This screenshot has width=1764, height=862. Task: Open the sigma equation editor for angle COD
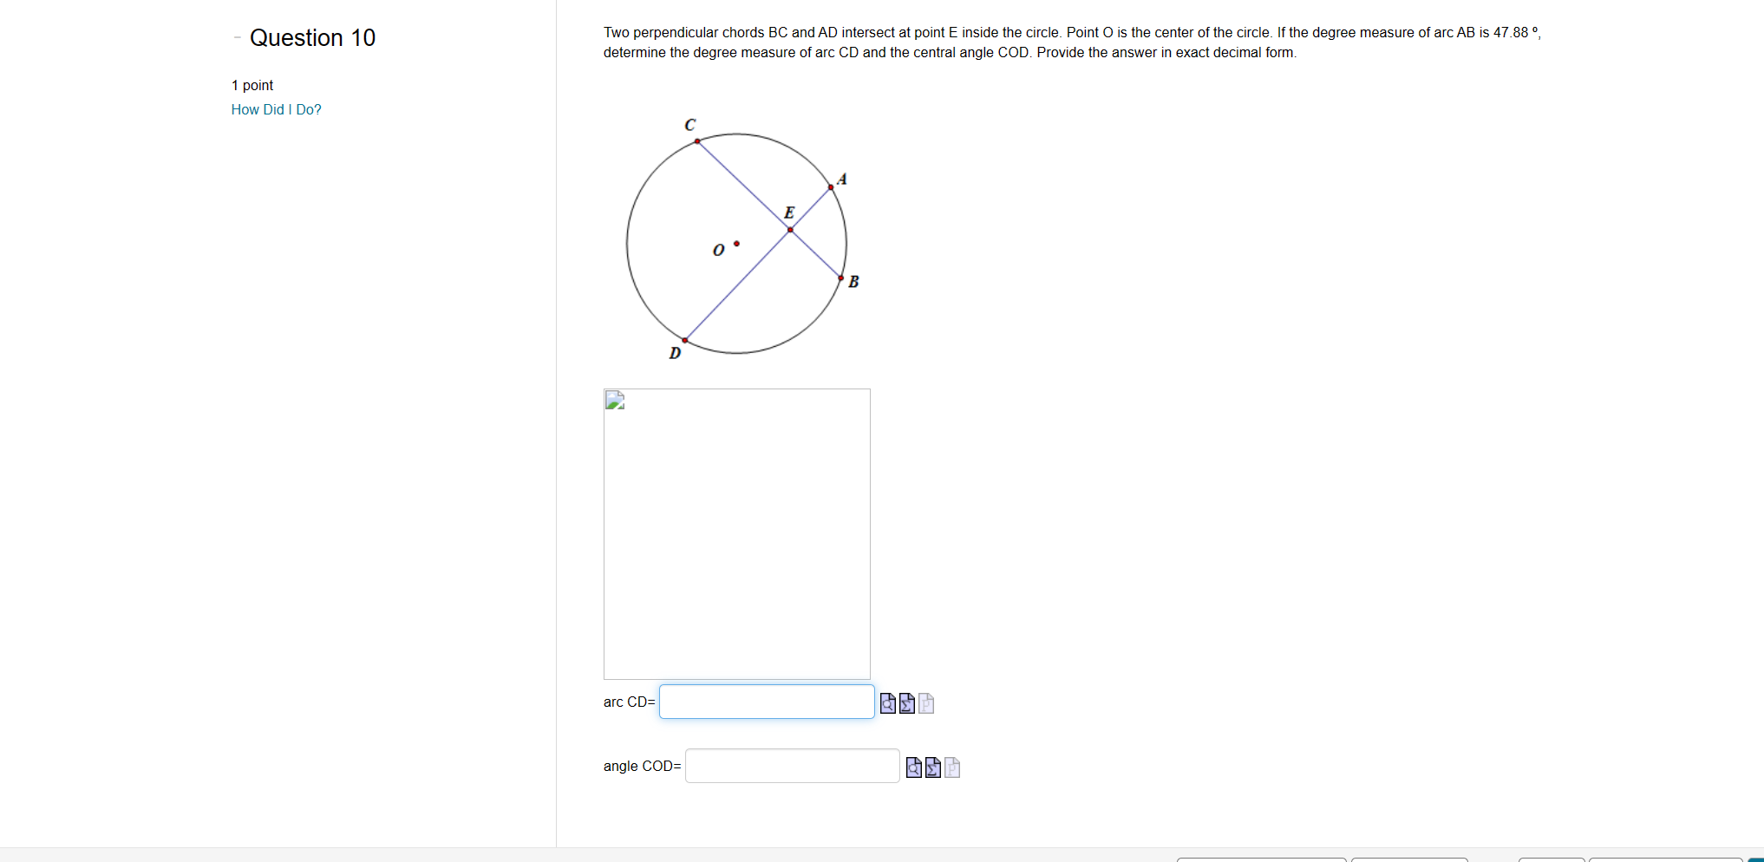pyautogui.click(x=933, y=767)
